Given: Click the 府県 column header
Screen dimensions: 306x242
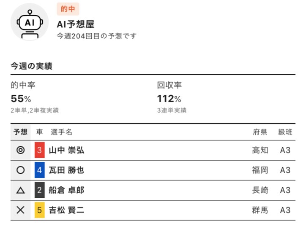Looking at the screenshot, I should (260, 132).
